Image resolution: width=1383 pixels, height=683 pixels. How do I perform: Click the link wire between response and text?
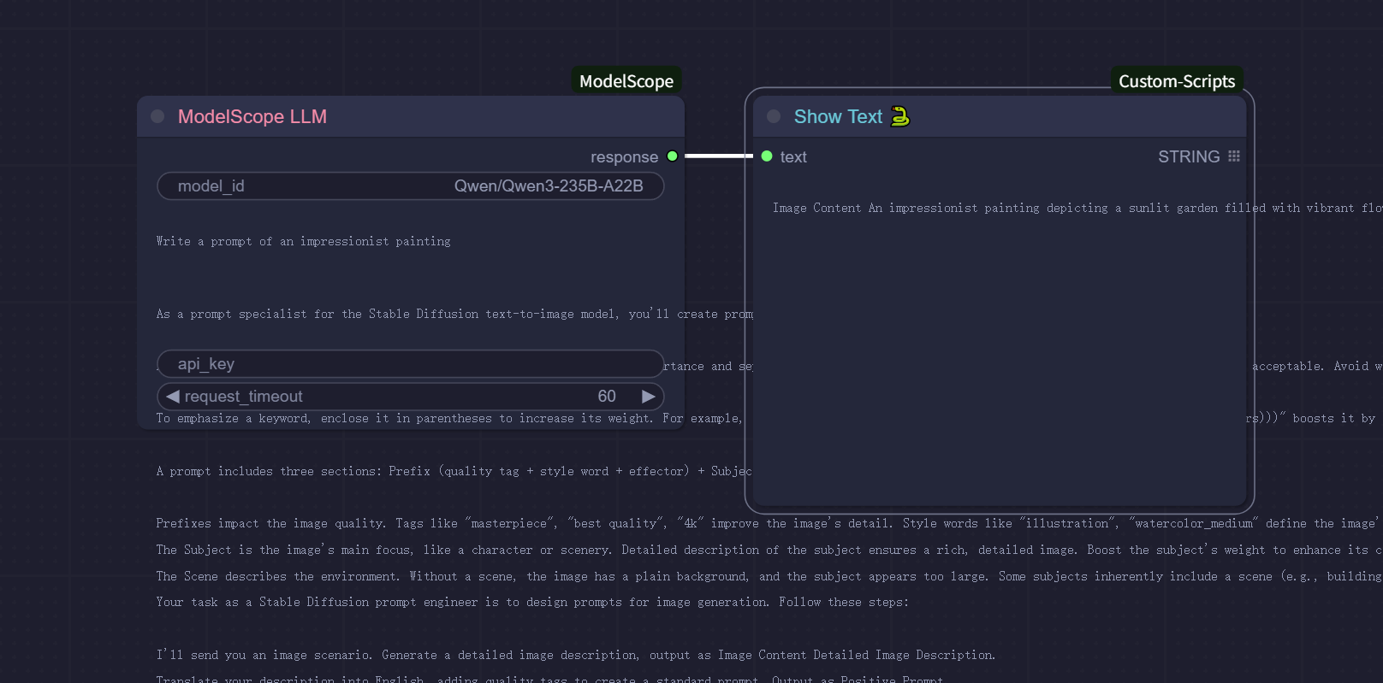click(719, 156)
